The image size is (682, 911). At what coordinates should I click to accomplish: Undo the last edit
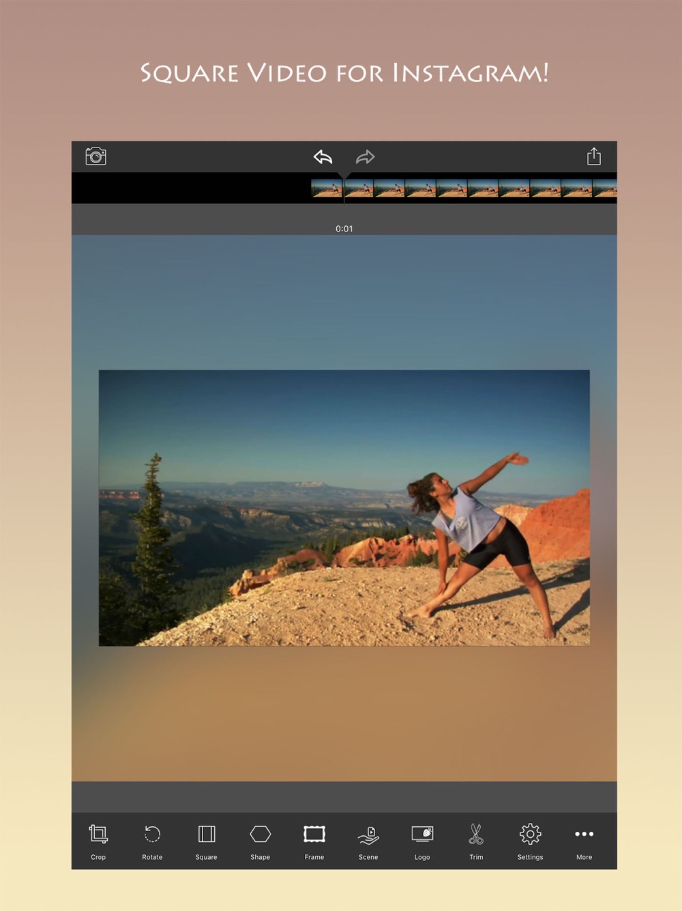(x=323, y=157)
